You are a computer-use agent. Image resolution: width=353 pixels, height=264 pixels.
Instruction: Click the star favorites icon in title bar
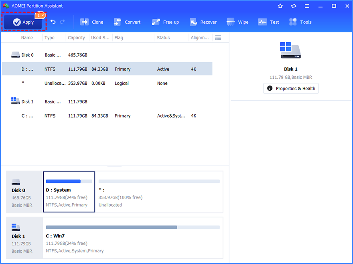click(x=280, y=6)
